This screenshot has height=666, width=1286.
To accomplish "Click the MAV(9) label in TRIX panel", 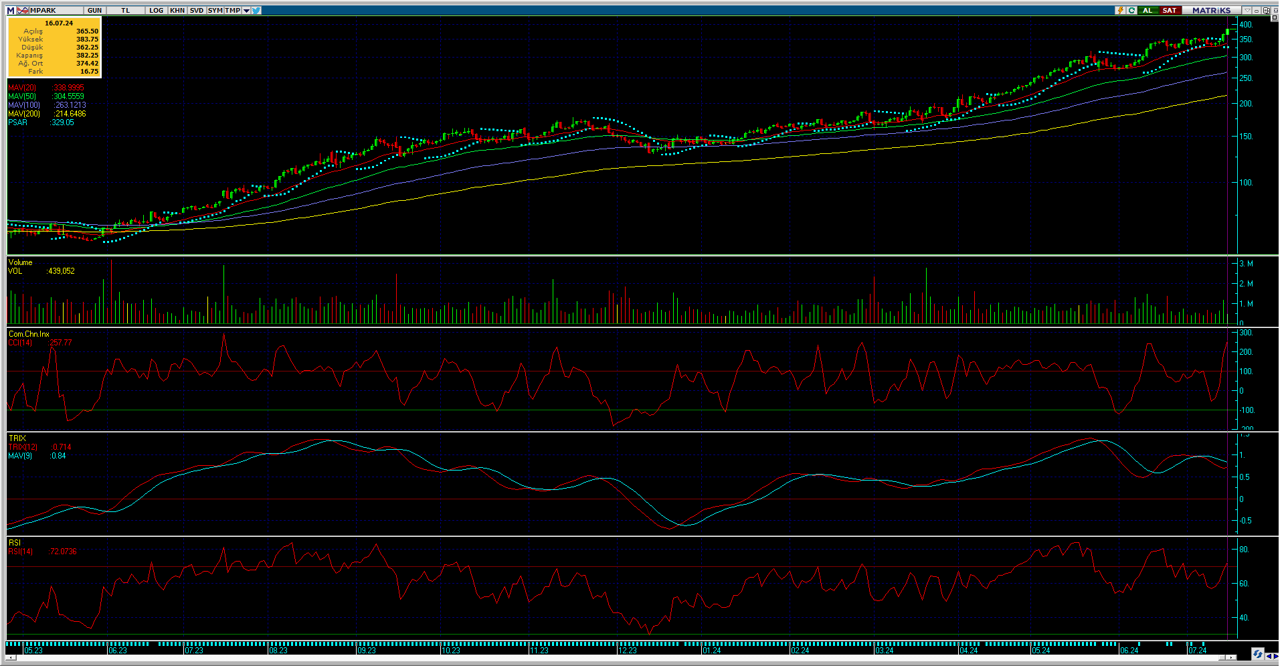I will (x=20, y=456).
